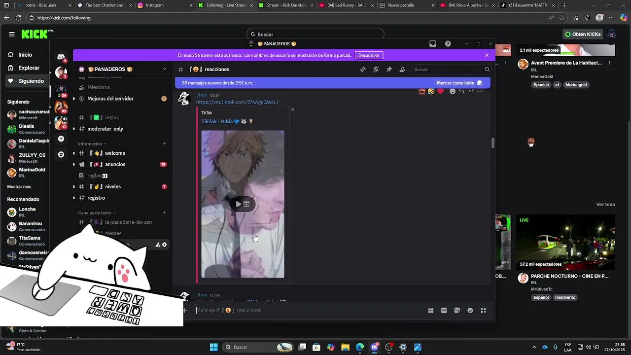Click Ver todo link on Kick page

point(606,205)
